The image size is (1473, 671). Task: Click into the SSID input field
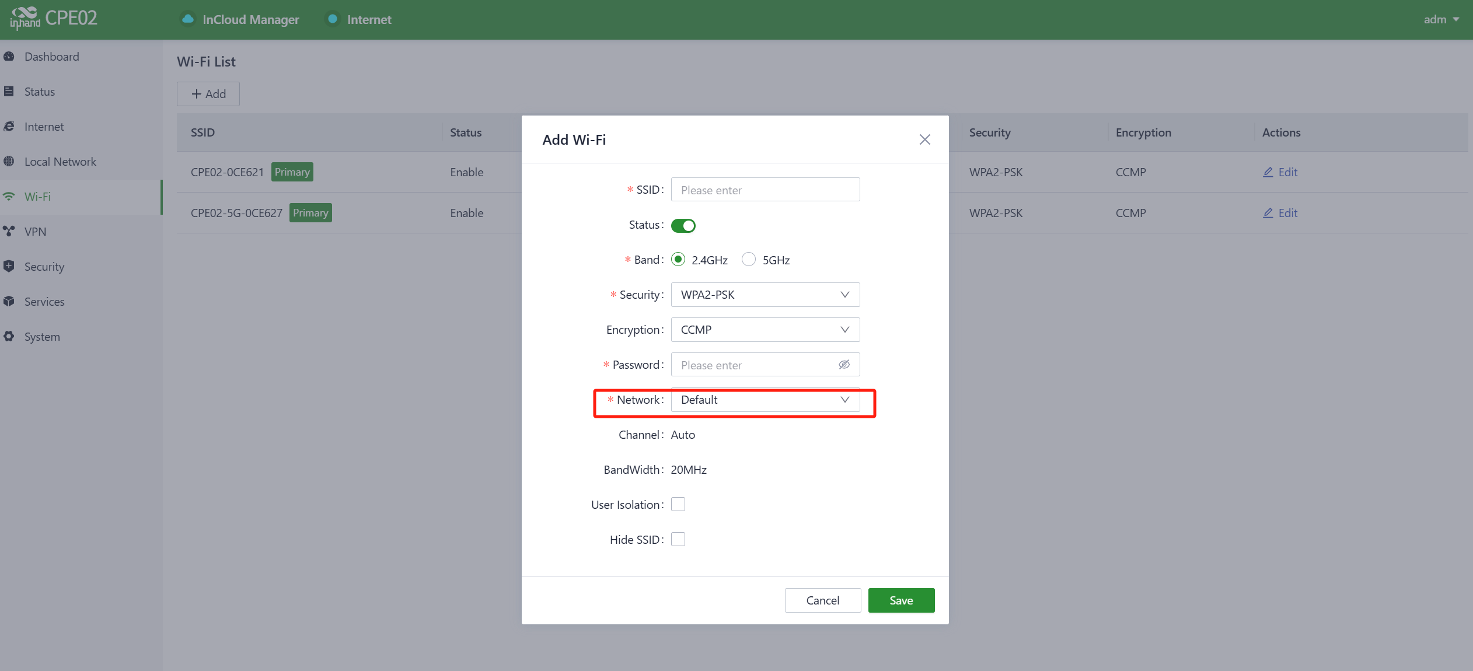[x=765, y=190]
